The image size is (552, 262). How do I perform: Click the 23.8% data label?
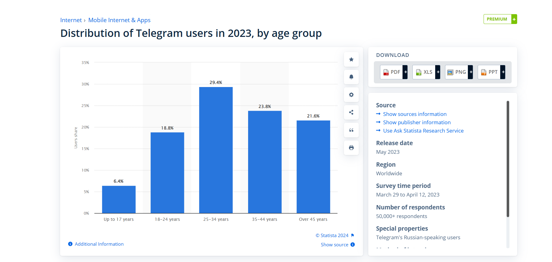coord(265,106)
